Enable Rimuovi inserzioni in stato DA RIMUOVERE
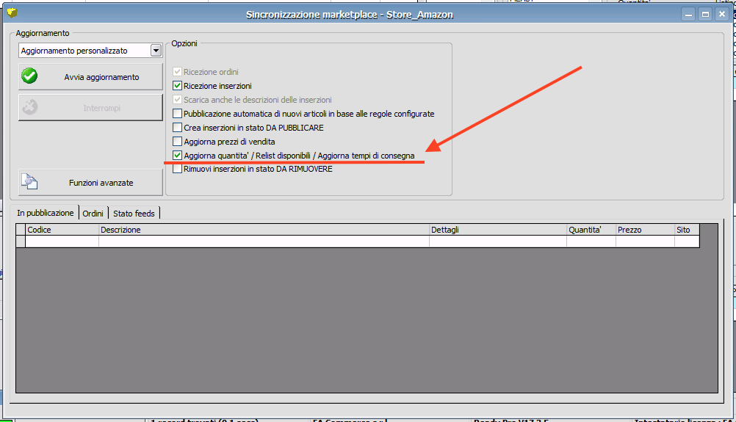This screenshot has width=736, height=422. [178, 169]
